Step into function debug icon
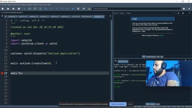Image resolution: width=192 pixels, height=108 pixels. 57,9
